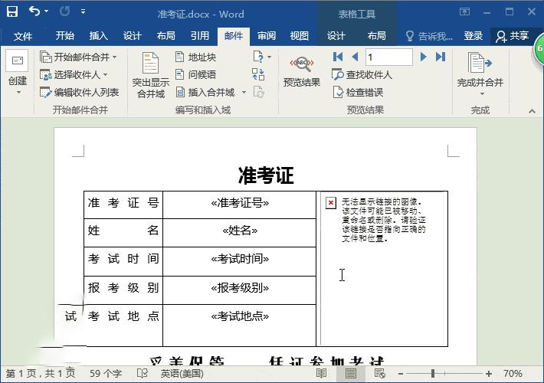Viewport: 544px width, 383px height.
Task: Click the zoom out minus button
Action: (401, 374)
